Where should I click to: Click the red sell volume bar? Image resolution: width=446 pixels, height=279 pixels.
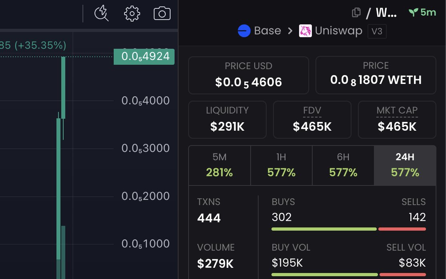pyautogui.click(x=403, y=275)
